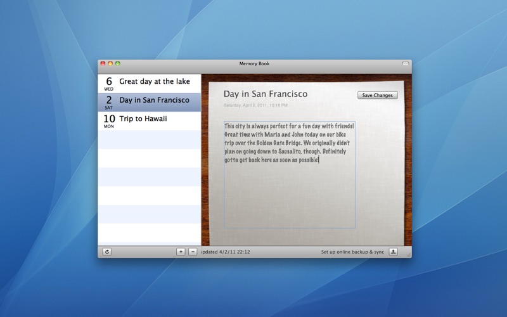
Task: Click the 'Day in San Francisco' title field
Action: coord(266,94)
